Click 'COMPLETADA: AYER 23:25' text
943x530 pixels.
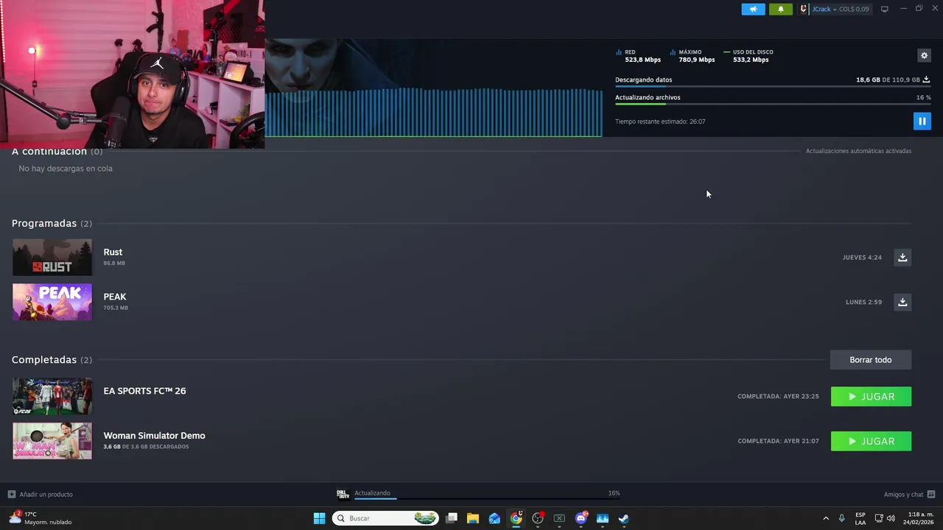coord(778,397)
